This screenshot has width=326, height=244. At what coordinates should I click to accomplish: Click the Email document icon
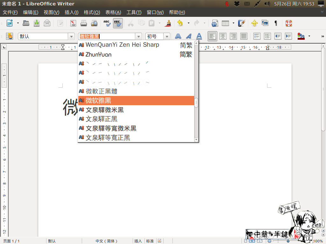pyautogui.click(x=47, y=23)
